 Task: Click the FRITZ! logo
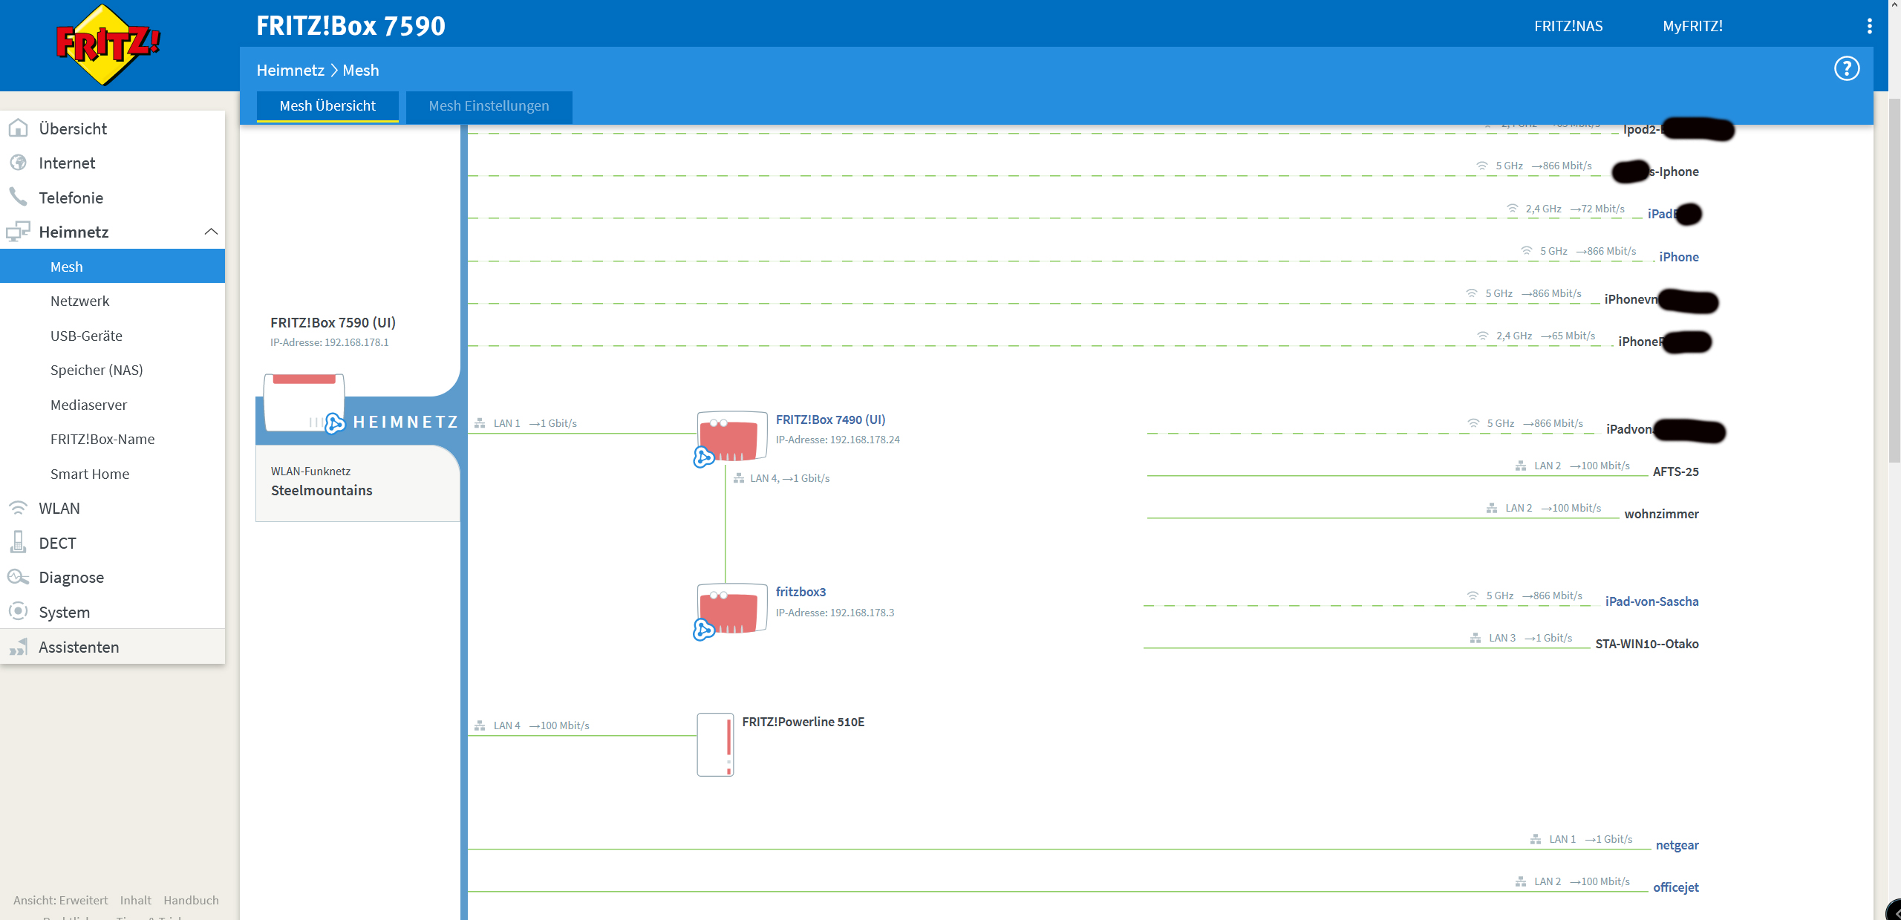tap(108, 45)
